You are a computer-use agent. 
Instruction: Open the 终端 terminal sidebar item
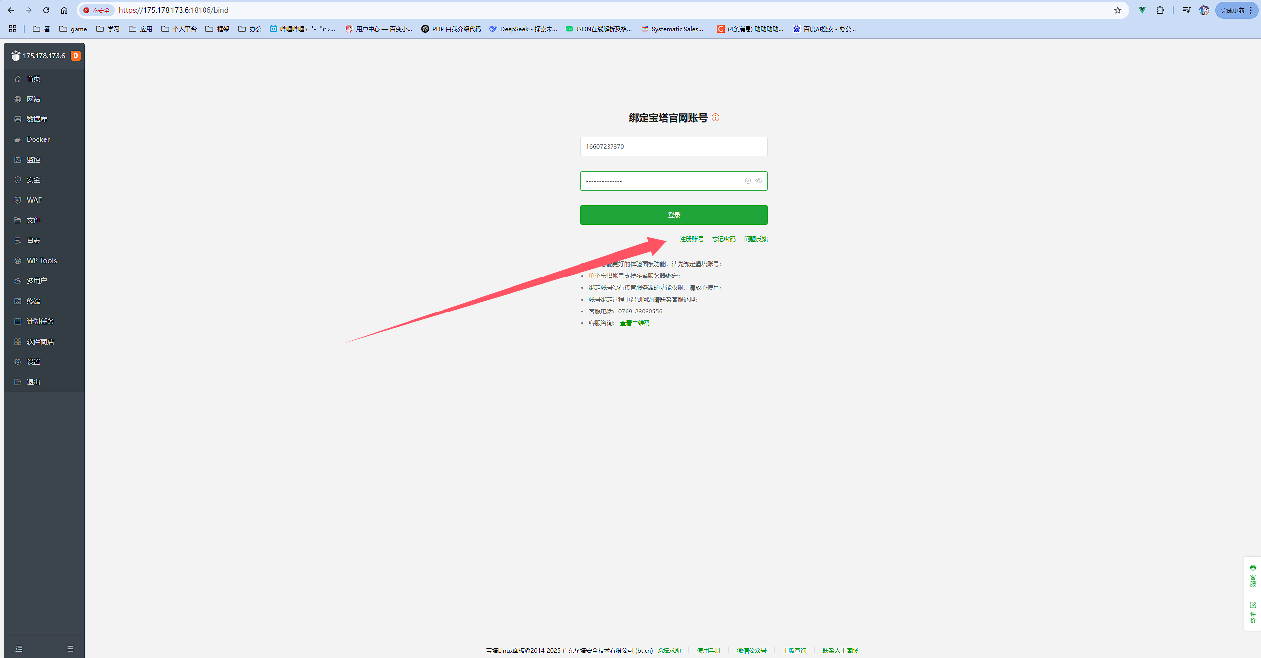(x=33, y=301)
